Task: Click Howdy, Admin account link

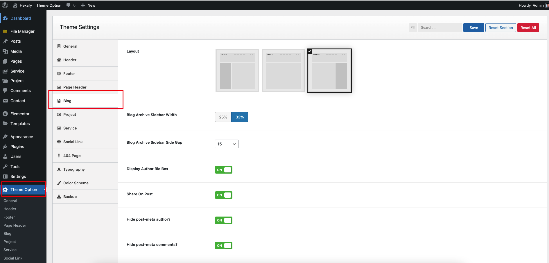Action: click(531, 5)
